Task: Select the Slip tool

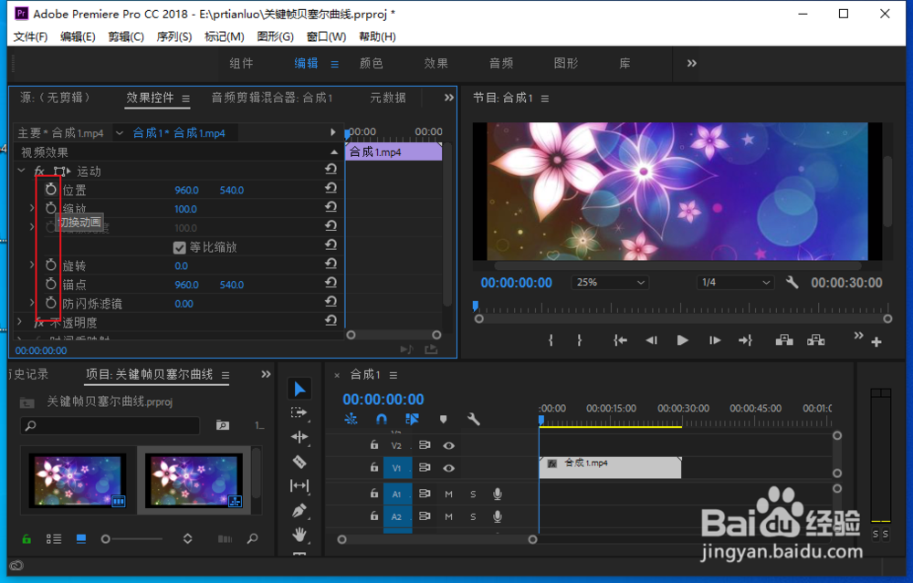Action: coord(299,485)
